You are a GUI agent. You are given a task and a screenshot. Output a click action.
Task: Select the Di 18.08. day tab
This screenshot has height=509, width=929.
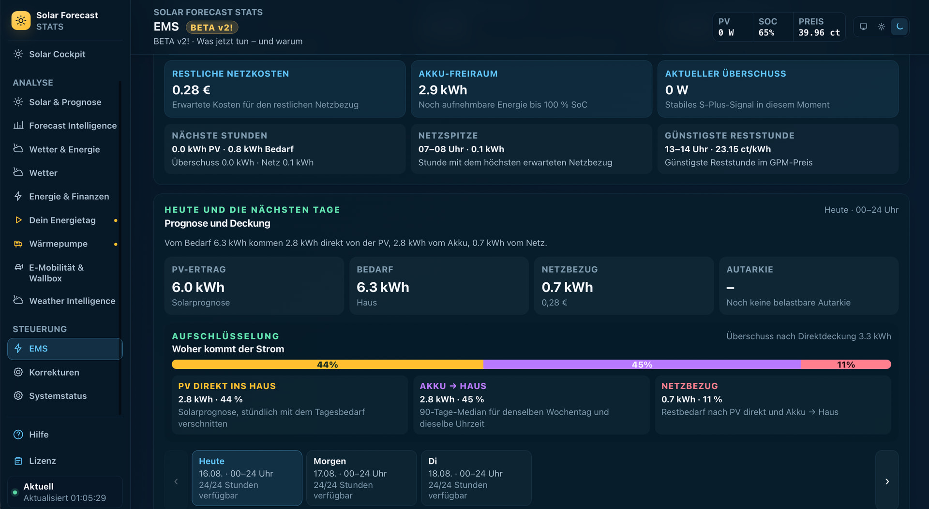coord(476,478)
